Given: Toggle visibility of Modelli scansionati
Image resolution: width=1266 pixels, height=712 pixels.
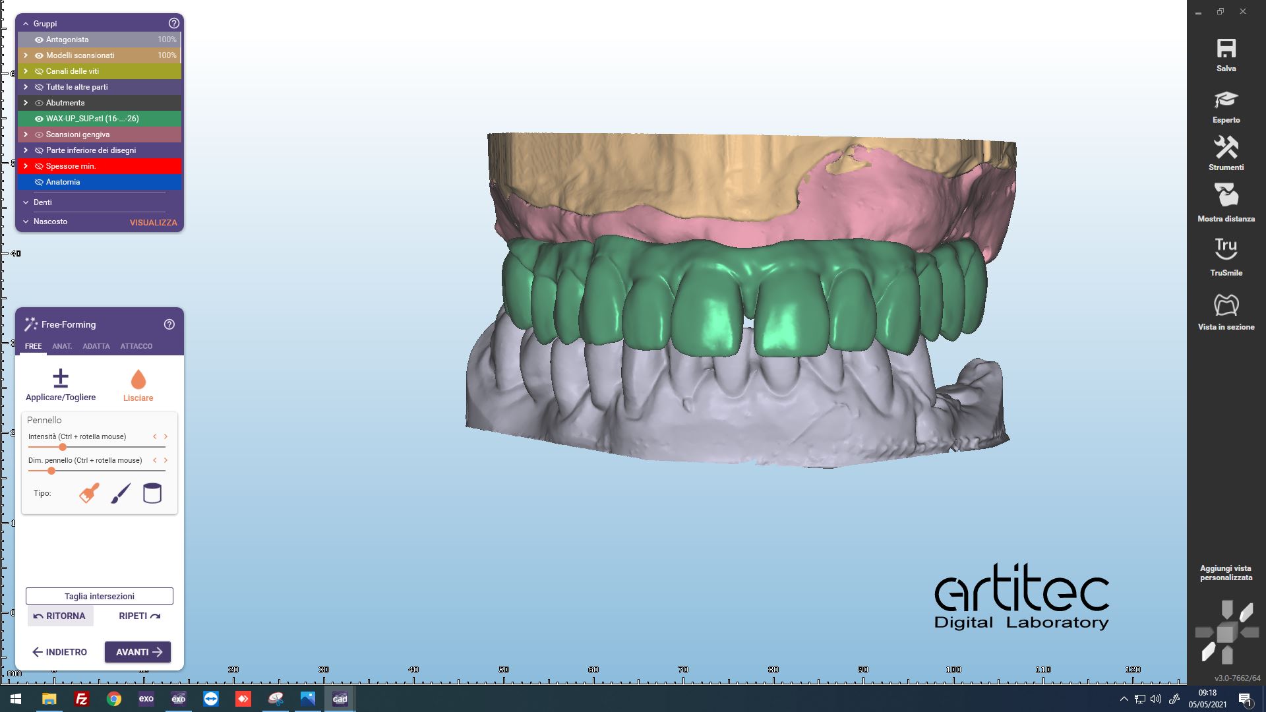Looking at the screenshot, I should point(39,55).
